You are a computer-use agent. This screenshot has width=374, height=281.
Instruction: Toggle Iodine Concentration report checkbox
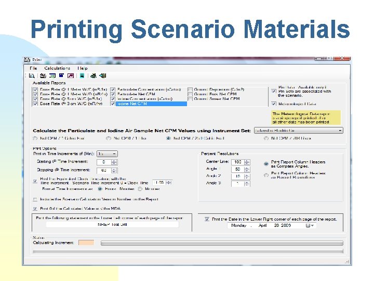point(113,99)
